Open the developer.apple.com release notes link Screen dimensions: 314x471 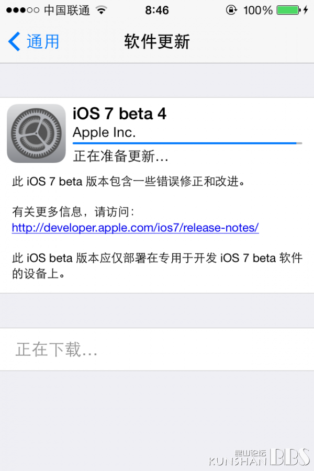coord(135,228)
